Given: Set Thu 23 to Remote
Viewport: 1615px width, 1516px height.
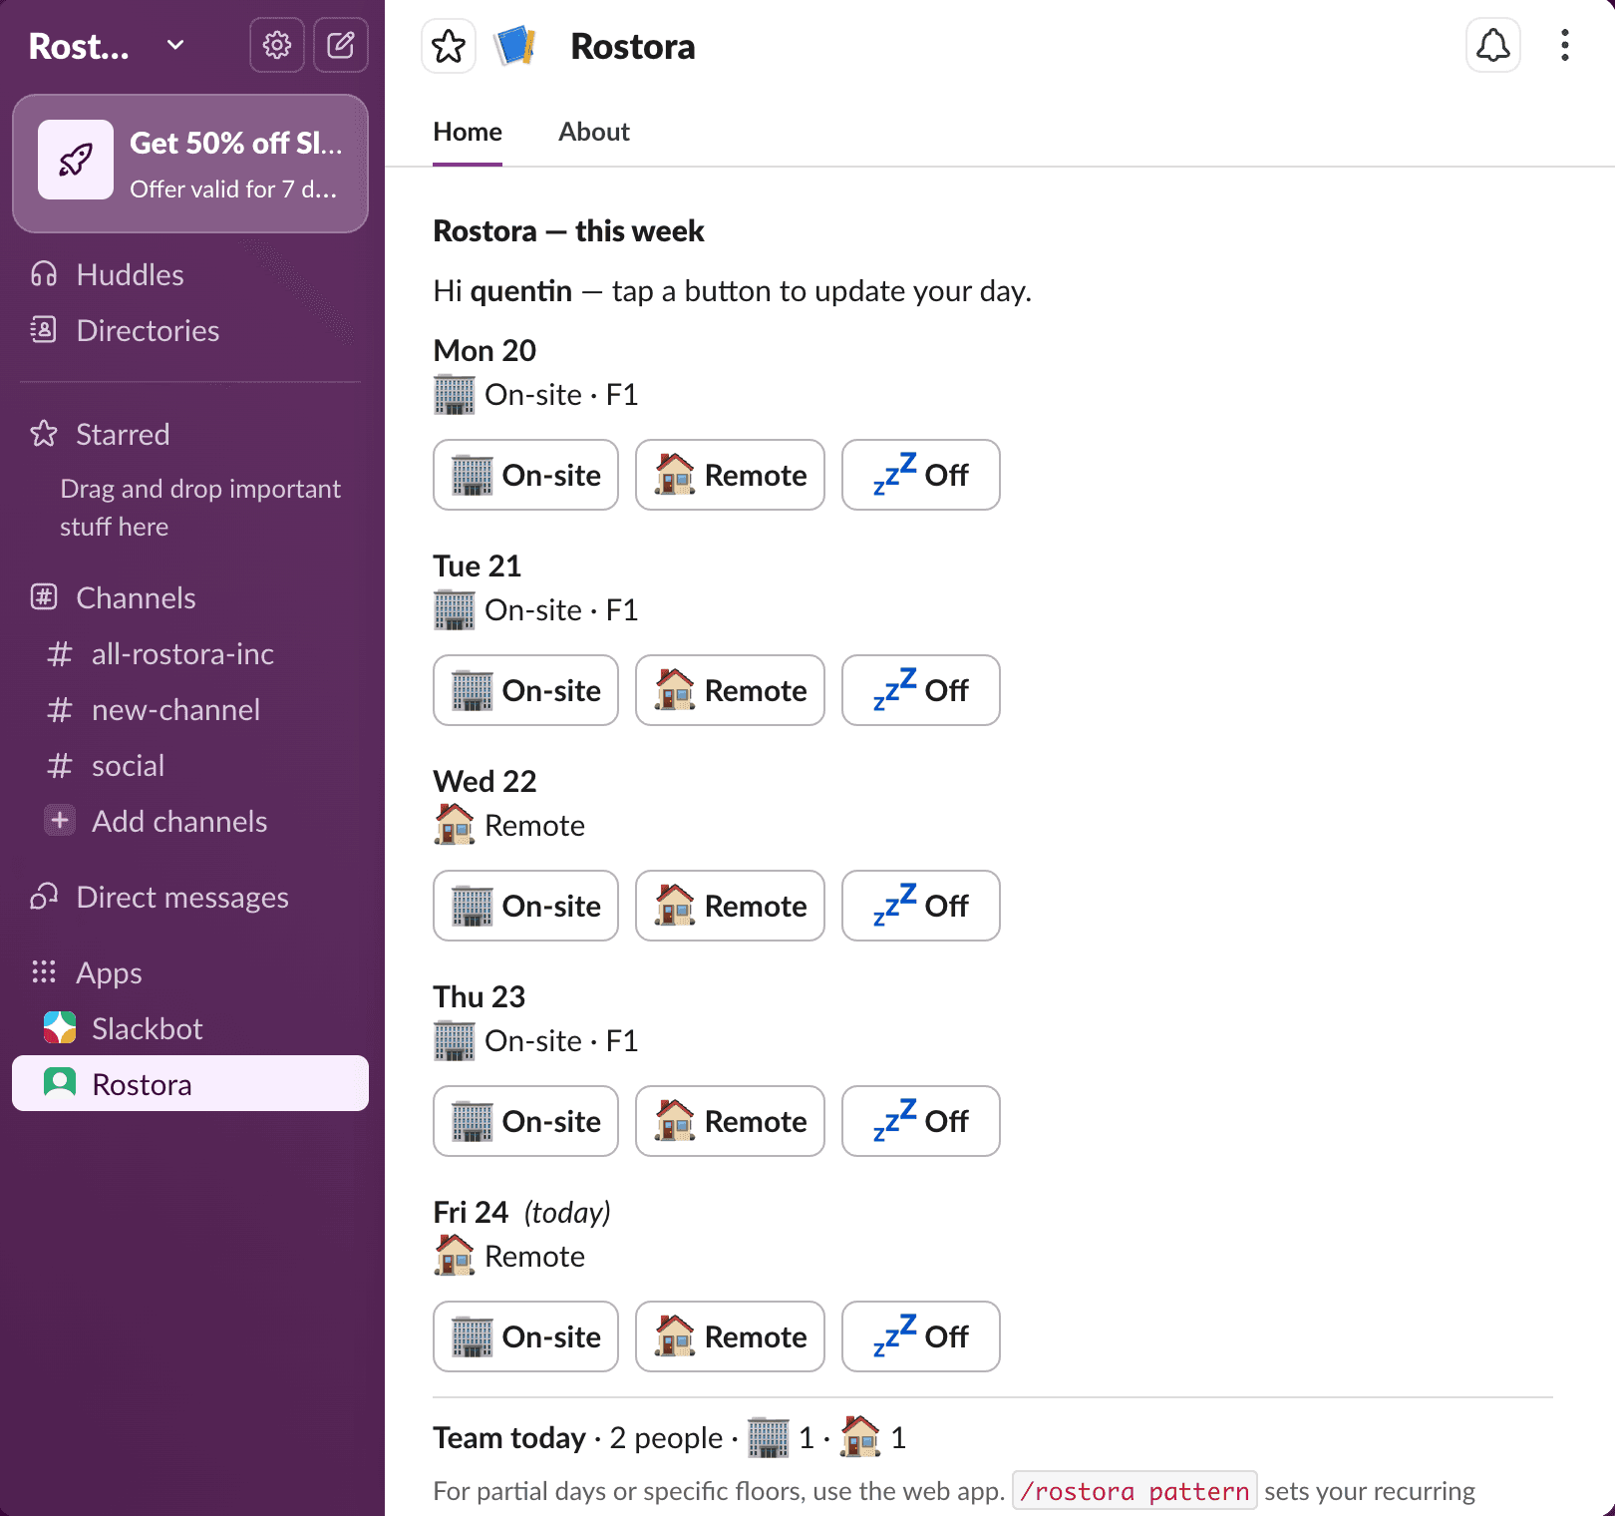Looking at the screenshot, I should pos(730,1121).
